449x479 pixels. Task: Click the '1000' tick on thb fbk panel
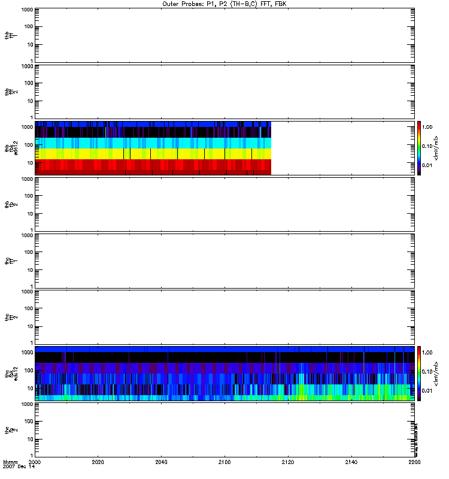tap(27, 127)
